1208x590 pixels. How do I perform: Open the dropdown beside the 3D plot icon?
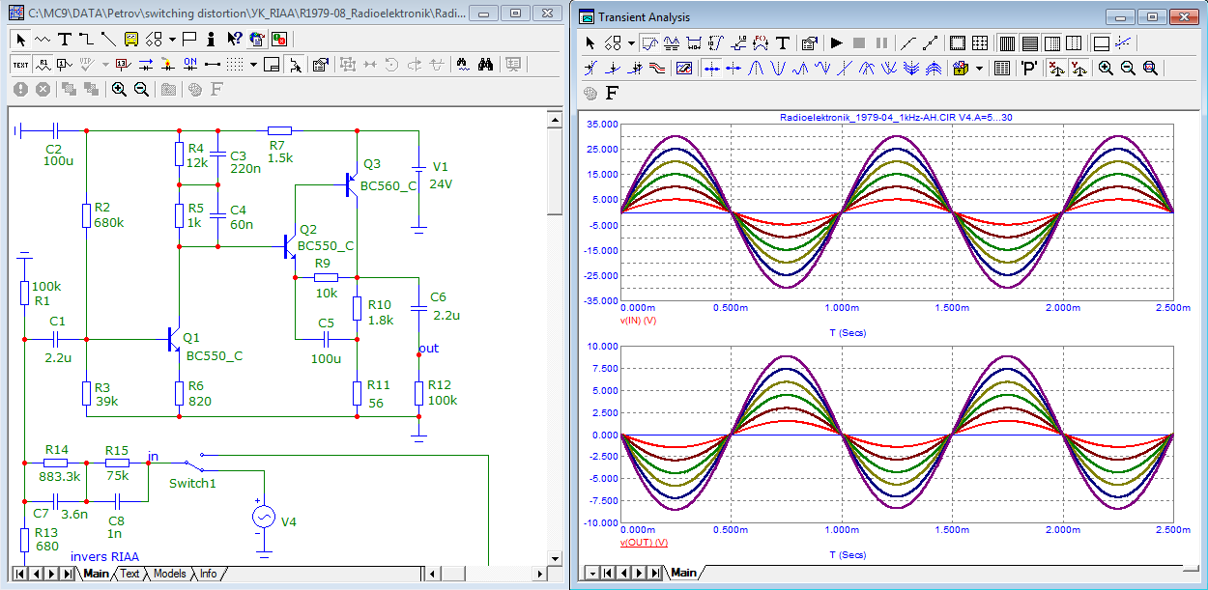[979, 69]
